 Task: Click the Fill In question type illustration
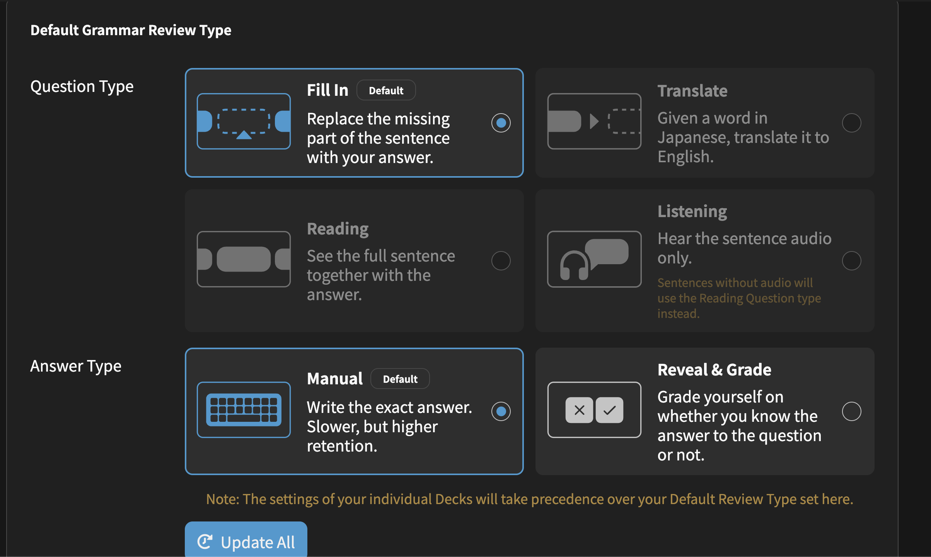pos(244,121)
